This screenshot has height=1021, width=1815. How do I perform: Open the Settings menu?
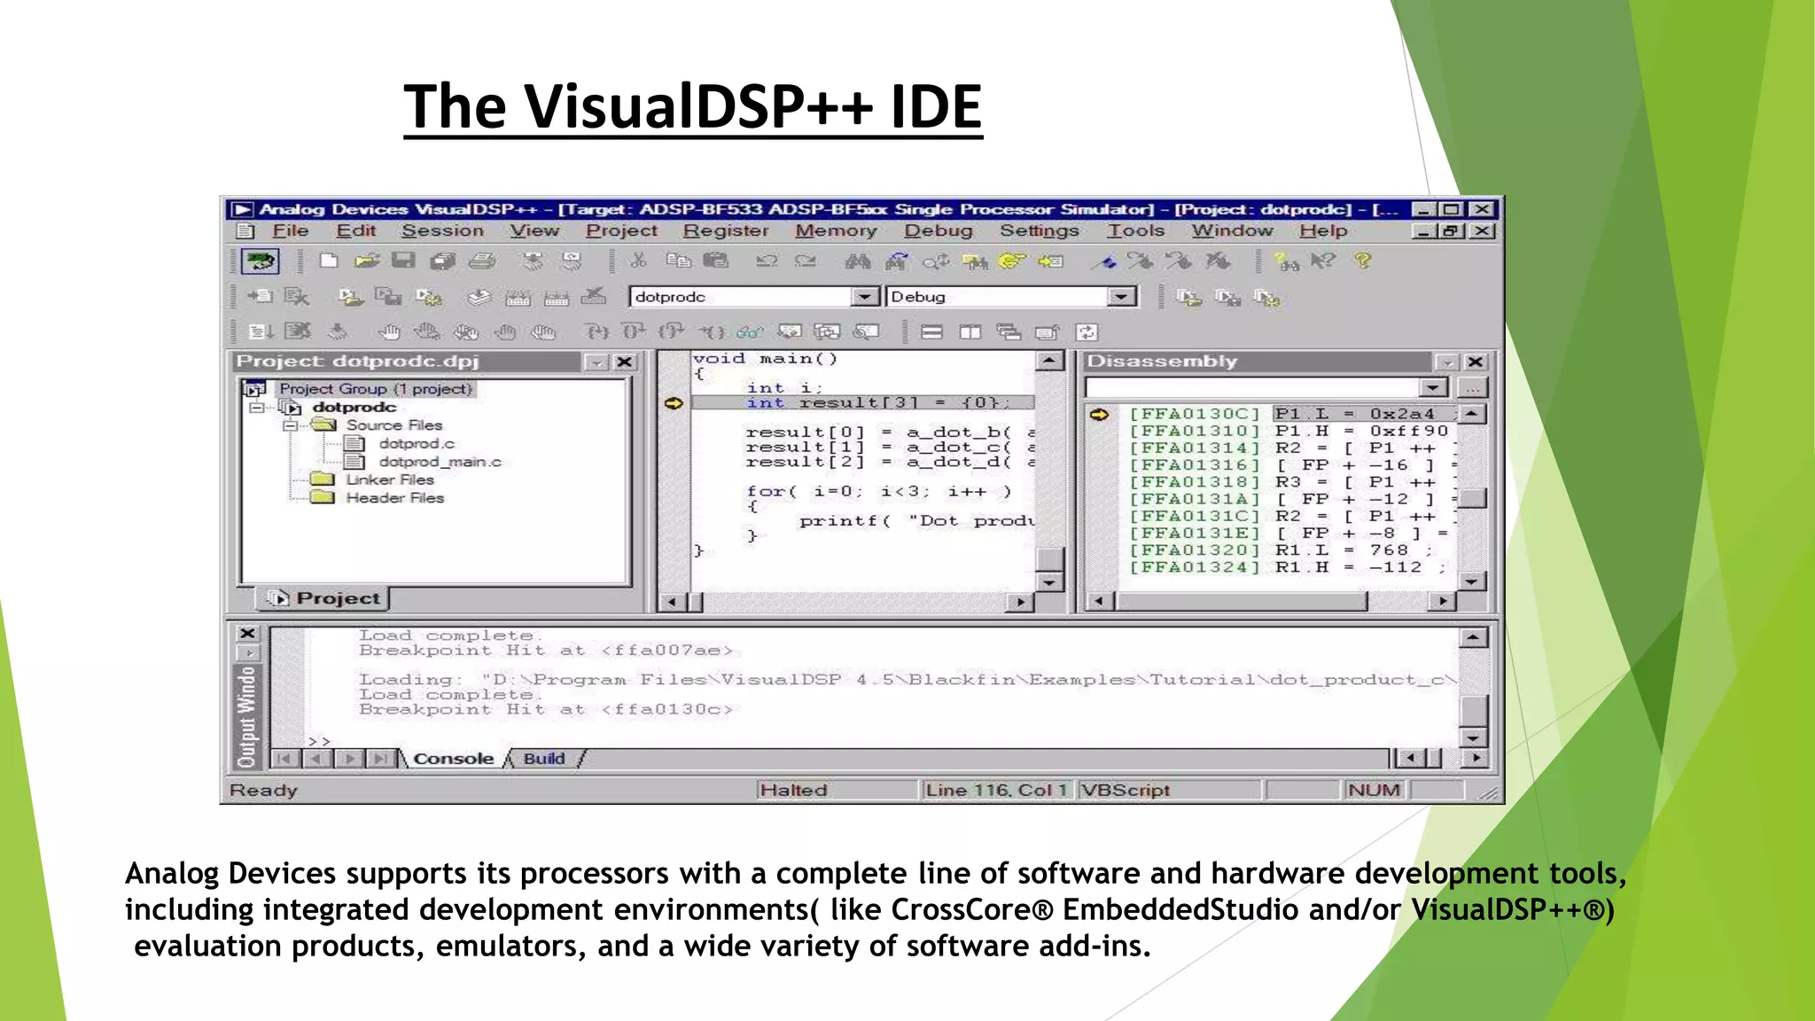pyautogui.click(x=1040, y=230)
